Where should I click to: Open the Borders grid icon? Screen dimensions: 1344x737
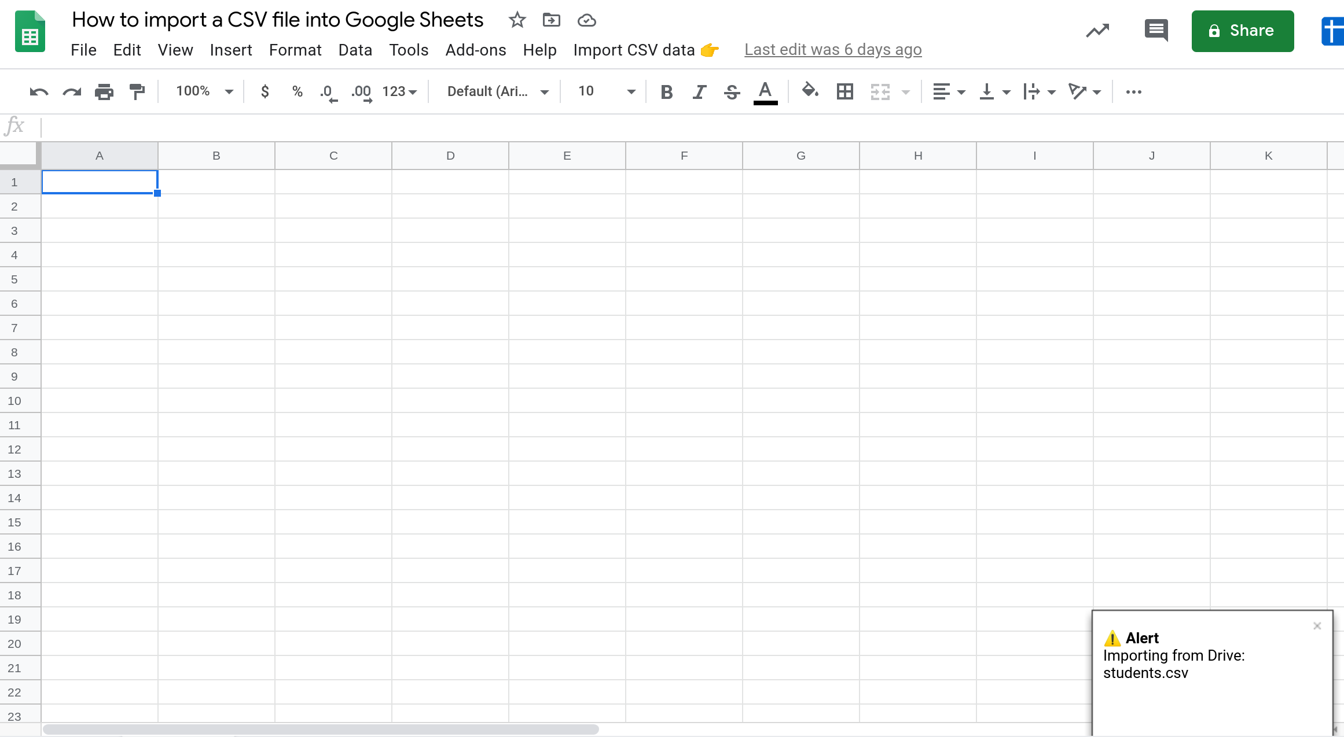tap(845, 91)
